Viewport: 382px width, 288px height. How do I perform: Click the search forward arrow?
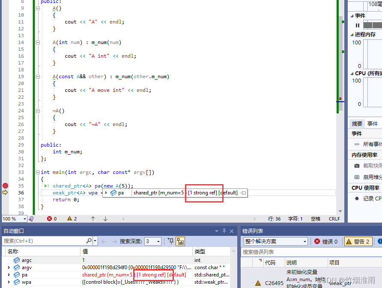(x=114, y=241)
